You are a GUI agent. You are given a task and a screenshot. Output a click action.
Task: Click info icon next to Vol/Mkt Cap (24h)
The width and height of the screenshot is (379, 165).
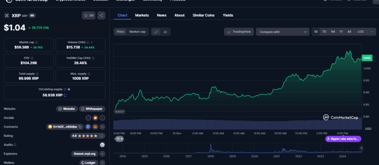pyautogui.click(x=93, y=58)
